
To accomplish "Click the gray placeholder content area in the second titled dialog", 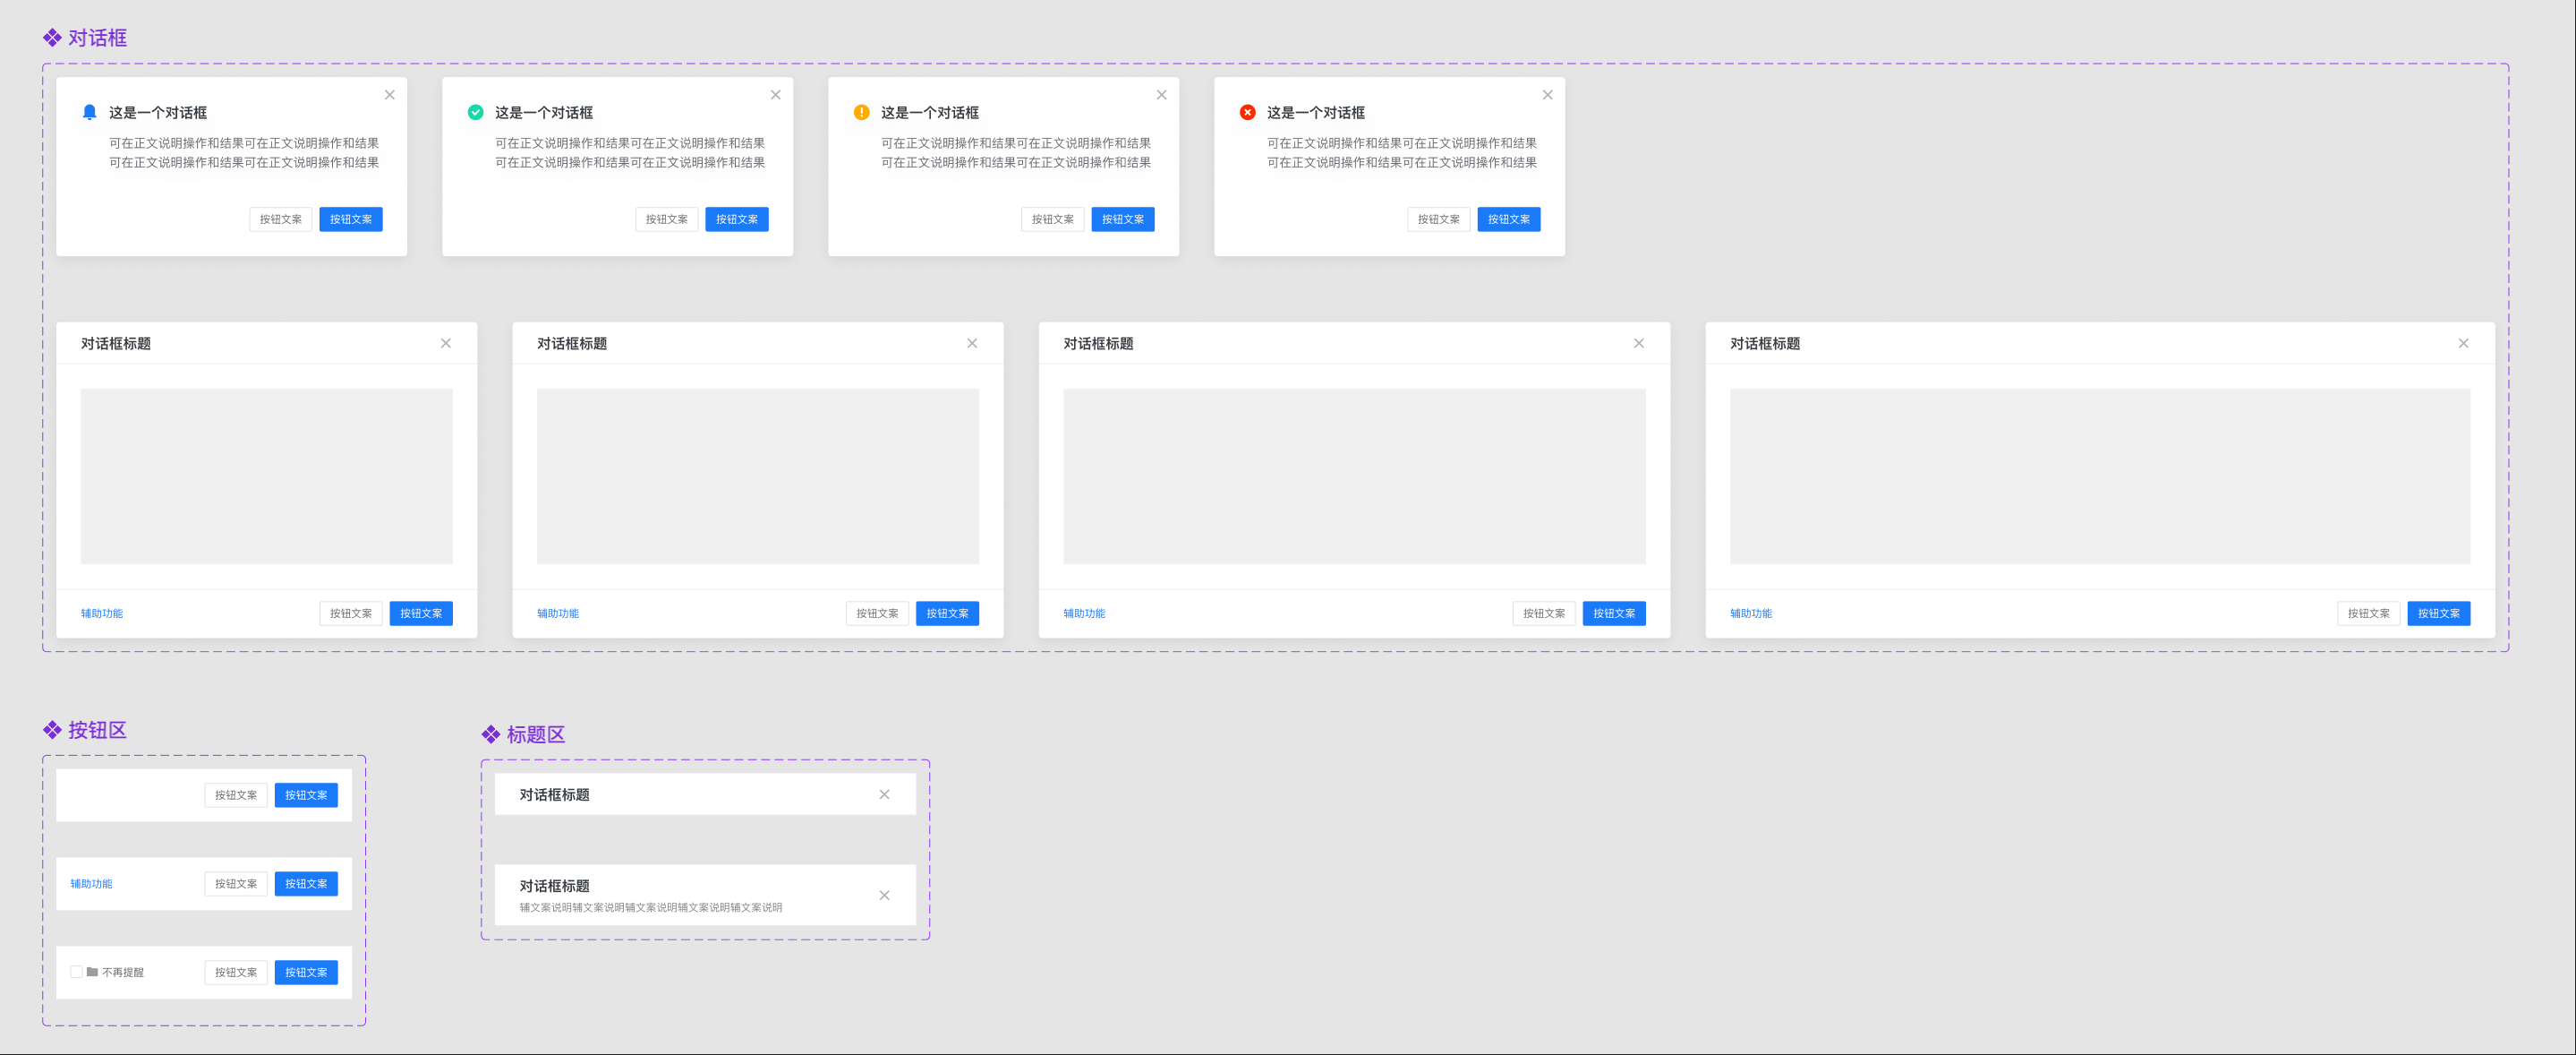I will (x=757, y=476).
